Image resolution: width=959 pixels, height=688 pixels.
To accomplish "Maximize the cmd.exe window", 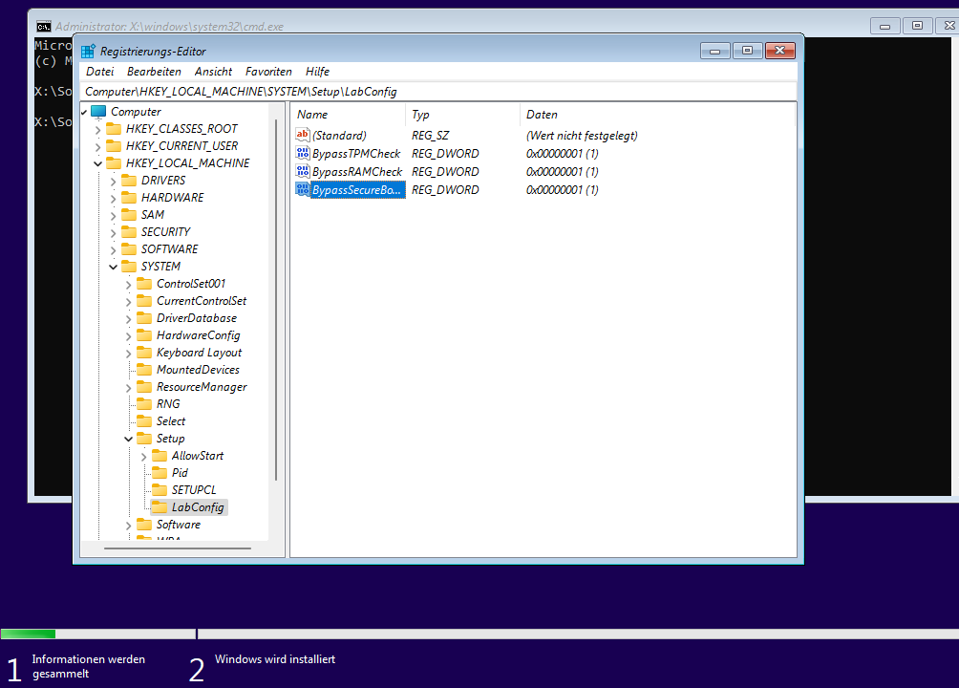I will (917, 26).
